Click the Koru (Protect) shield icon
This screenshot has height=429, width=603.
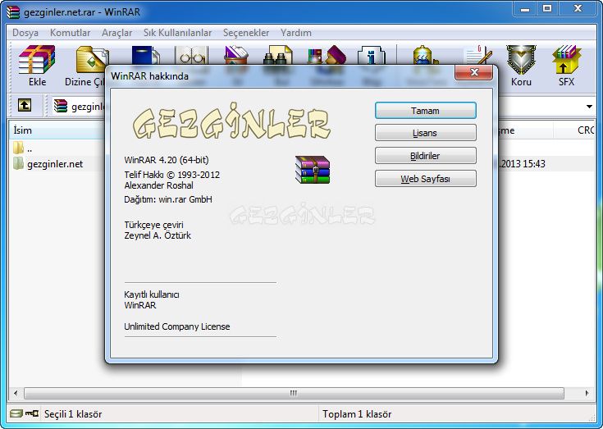click(x=521, y=60)
